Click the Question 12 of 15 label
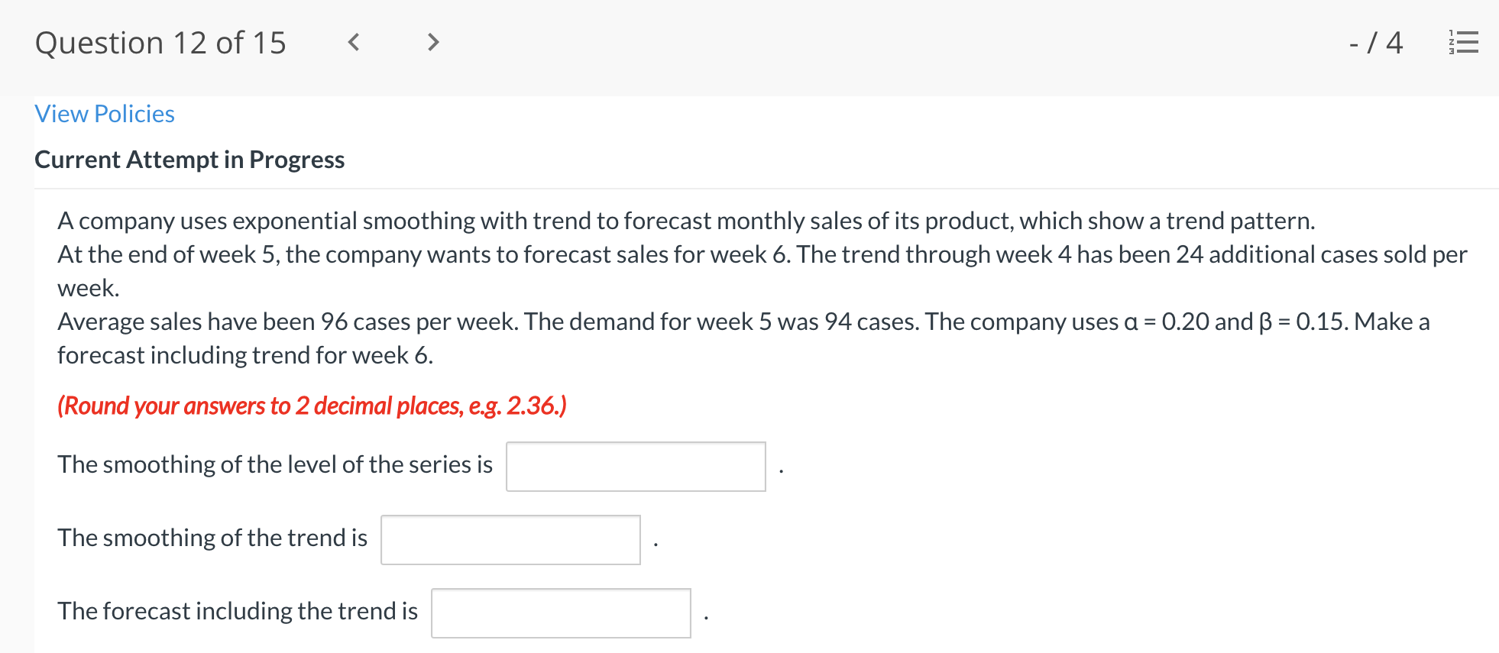This screenshot has width=1499, height=653. 160,44
